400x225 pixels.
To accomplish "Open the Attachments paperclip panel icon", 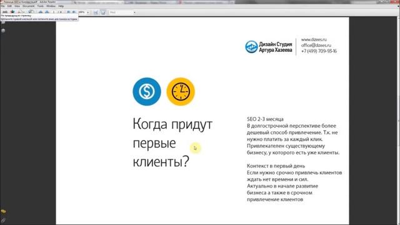I will click(3, 220).
